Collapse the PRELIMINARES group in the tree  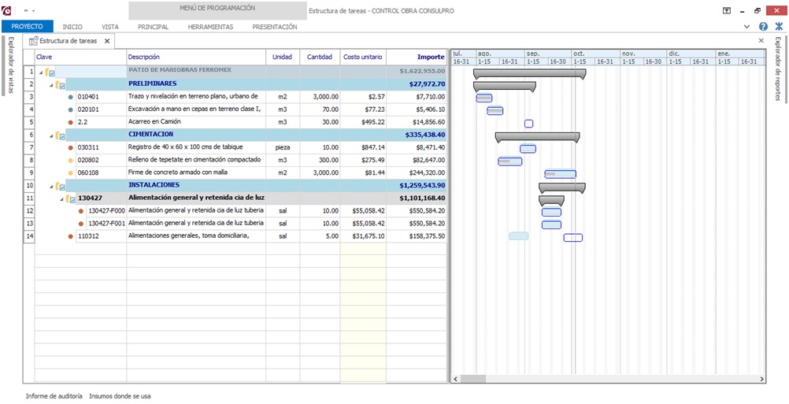click(50, 84)
